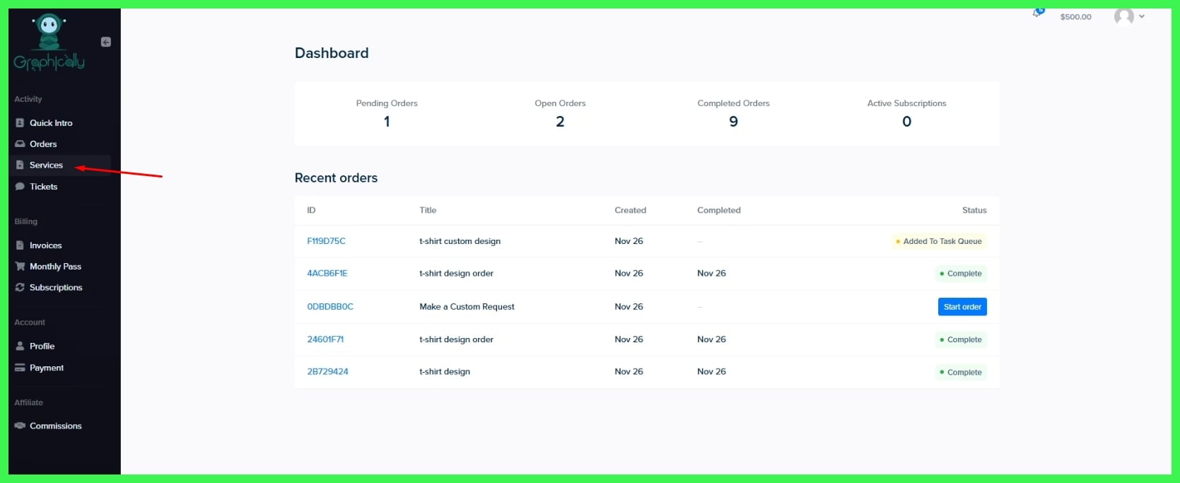Open order 2B729424 link
Viewport: 1180px width, 483px height.
pos(327,371)
